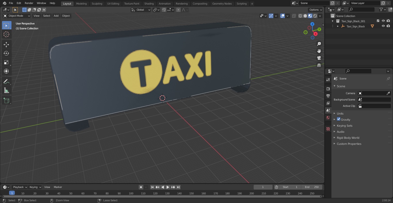
Task: Select the Measure tool
Action: [x=6, y=90]
